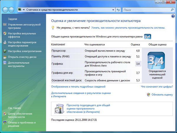Image resolution: width=177 pixels, height=133 pixels.
Task: Open Help via the blue question mark icon
Action: [173, 16]
